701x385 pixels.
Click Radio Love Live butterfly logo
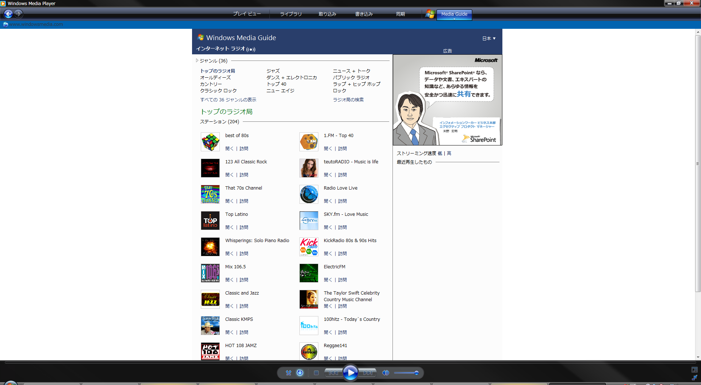click(309, 194)
